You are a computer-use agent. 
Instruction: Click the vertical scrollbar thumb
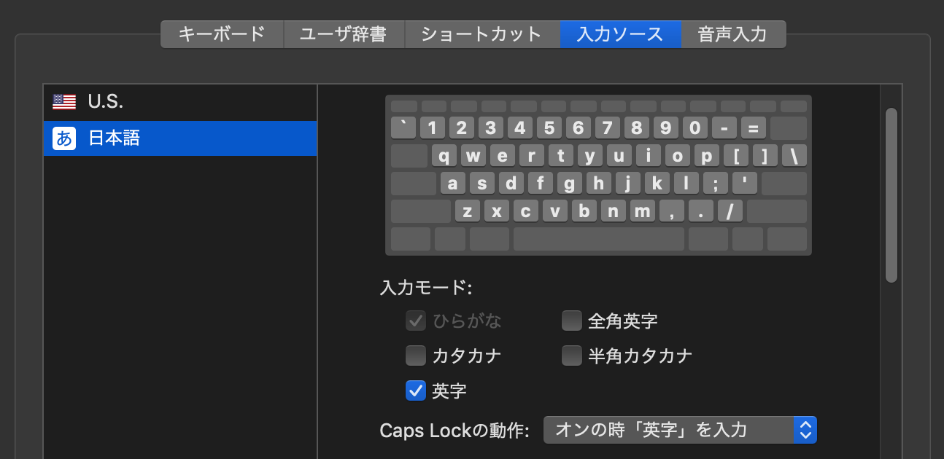pos(891,195)
